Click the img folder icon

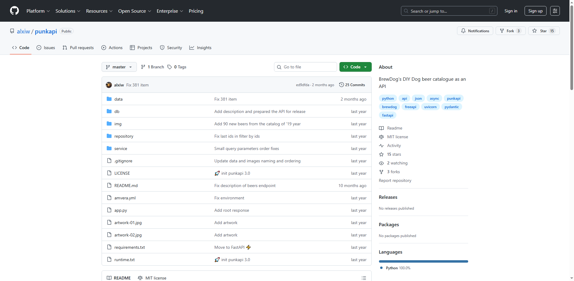(x=109, y=124)
